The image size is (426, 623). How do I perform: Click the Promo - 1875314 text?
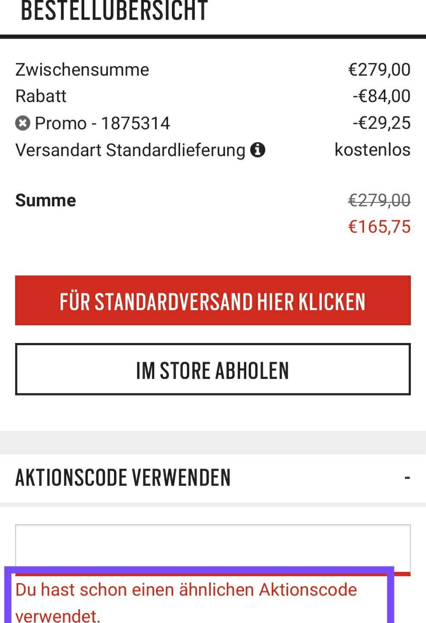(102, 123)
